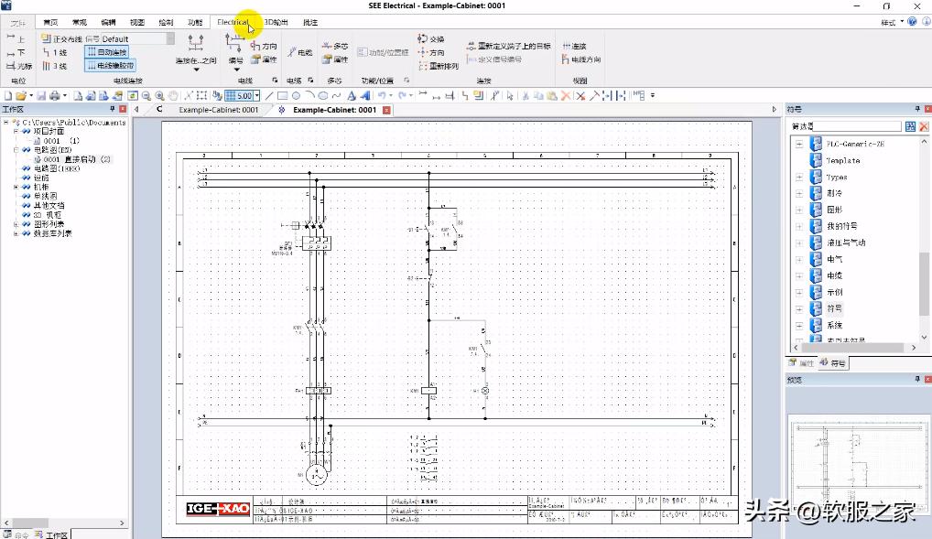Click the red delete X icon
The height and width of the screenshot is (539, 932).
click(566, 95)
